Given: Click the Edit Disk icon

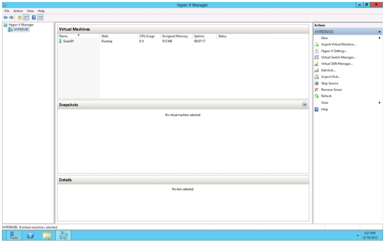Looking at the screenshot, I should pos(317,70).
